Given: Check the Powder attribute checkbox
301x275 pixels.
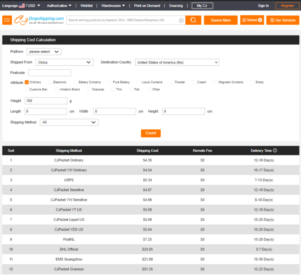Looking at the screenshot, I should click(172, 82).
